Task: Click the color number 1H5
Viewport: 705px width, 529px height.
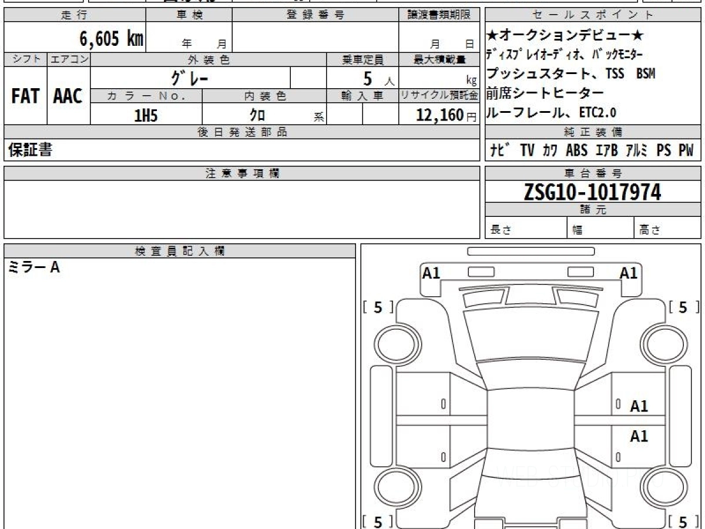Action: pyautogui.click(x=146, y=115)
